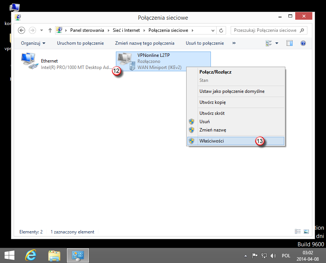Click the Forward navigation arrow
This screenshot has width=326, height=263.
[32, 30]
